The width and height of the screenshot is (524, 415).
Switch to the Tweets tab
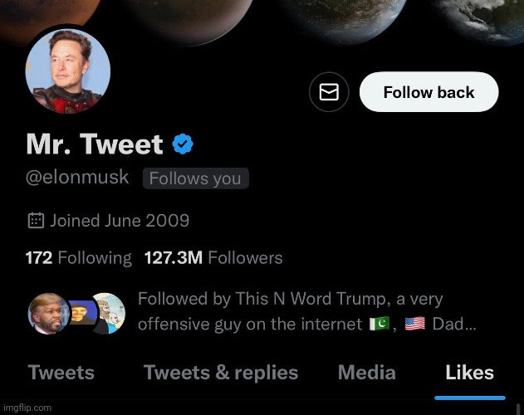pos(61,373)
